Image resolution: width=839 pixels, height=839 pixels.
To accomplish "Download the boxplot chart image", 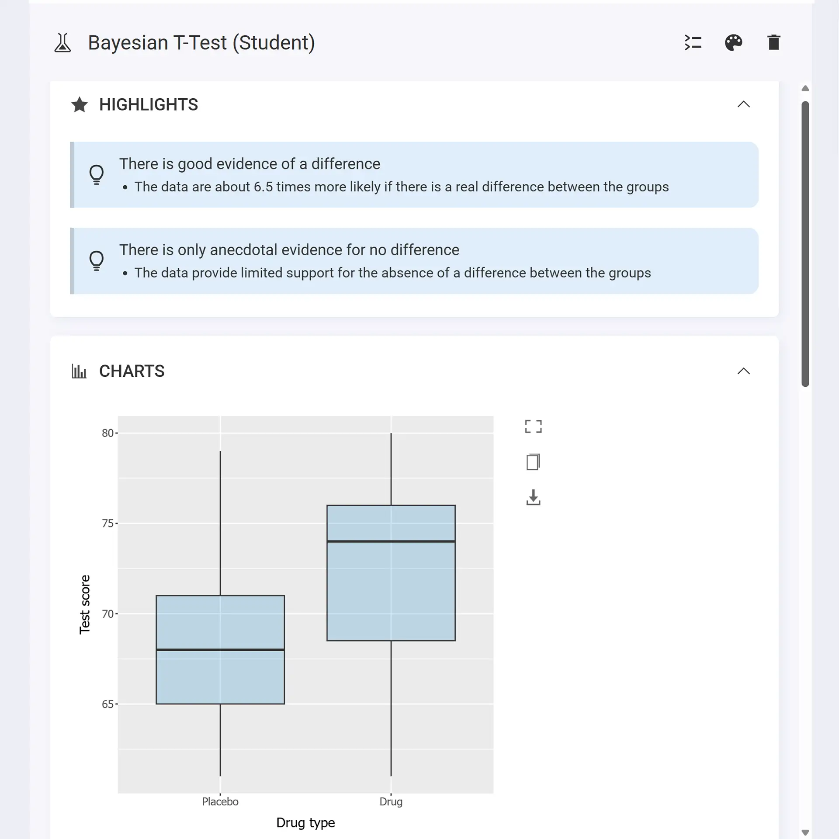I will point(534,498).
